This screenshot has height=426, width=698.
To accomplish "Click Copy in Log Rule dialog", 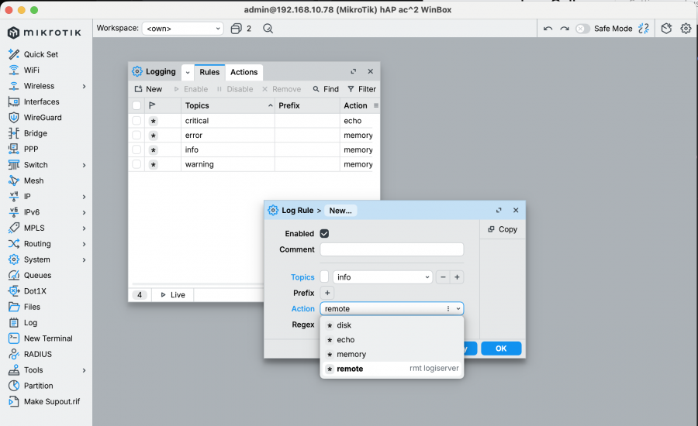I will [503, 229].
